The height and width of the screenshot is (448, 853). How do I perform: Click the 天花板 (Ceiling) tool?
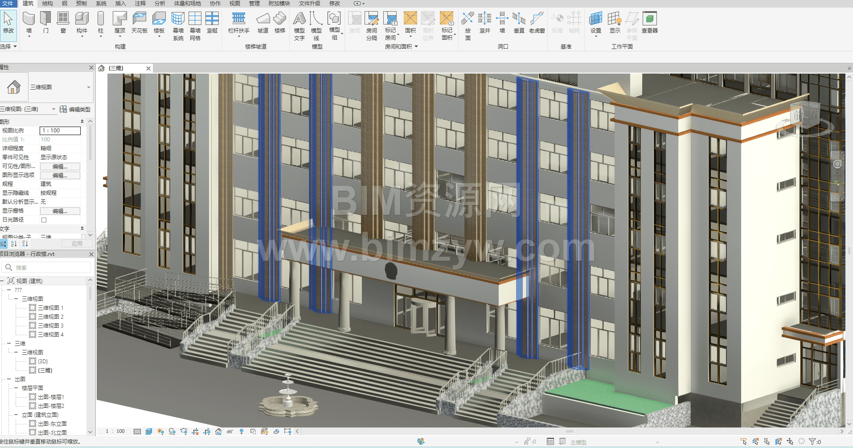139,22
